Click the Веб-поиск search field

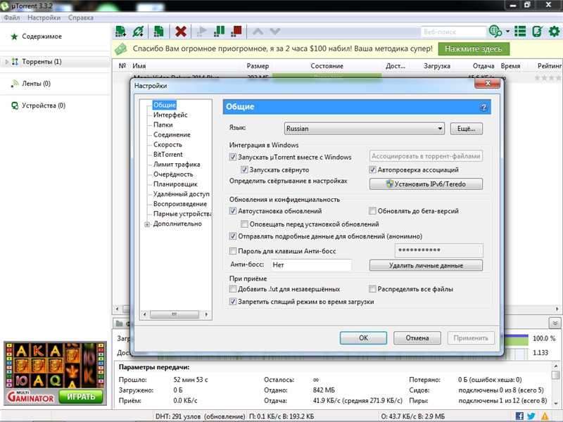tap(453, 32)
